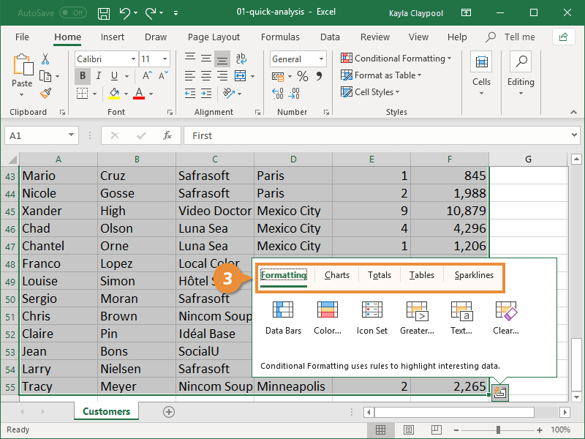Switch to the Charts tab in Quick Analysis
This screenshot has height=439, width=585.
point(336,275)
